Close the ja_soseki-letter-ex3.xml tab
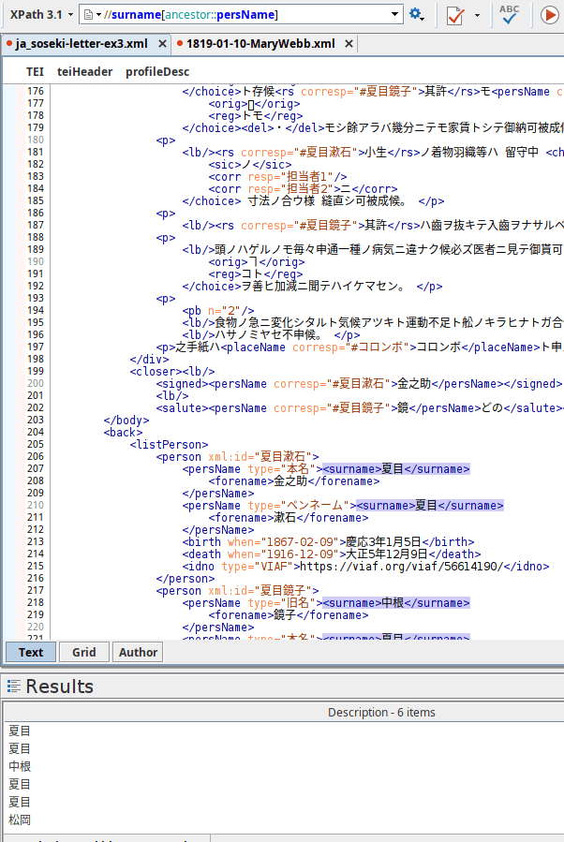 pos(162,44)
